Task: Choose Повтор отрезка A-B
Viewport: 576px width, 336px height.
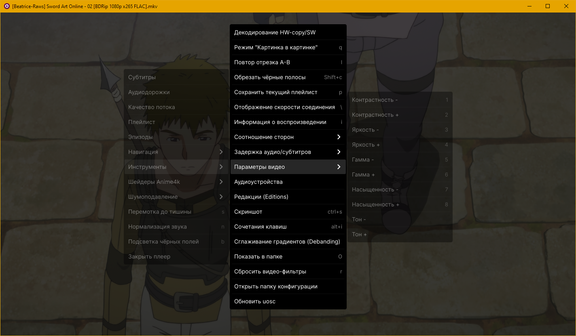Action: [x=288, y=62]
